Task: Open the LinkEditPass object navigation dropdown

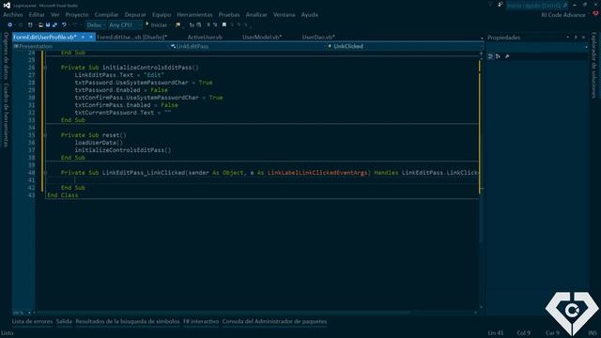Action: click(248, 46)
